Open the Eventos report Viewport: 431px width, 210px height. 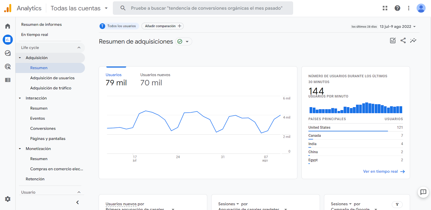click(x=37, y=118)
